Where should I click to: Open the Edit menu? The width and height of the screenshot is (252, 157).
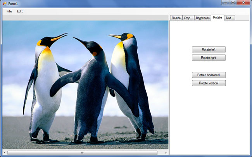click(20, 11)
